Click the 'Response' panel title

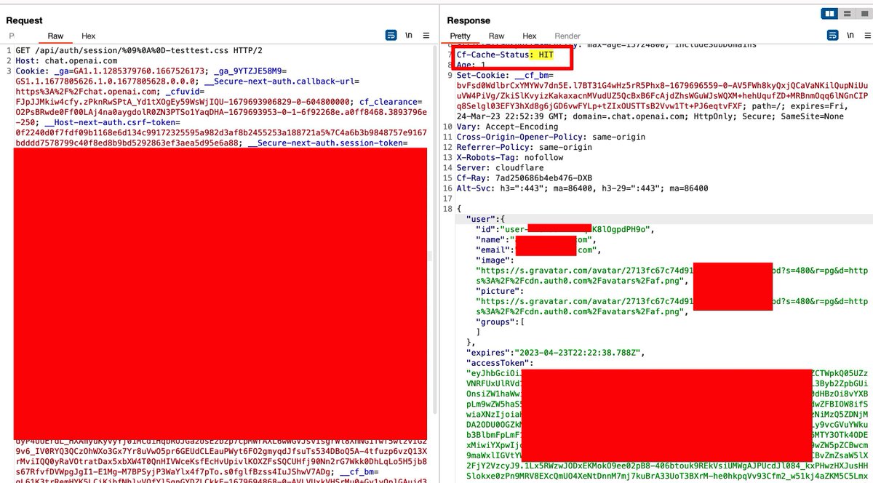469,20
